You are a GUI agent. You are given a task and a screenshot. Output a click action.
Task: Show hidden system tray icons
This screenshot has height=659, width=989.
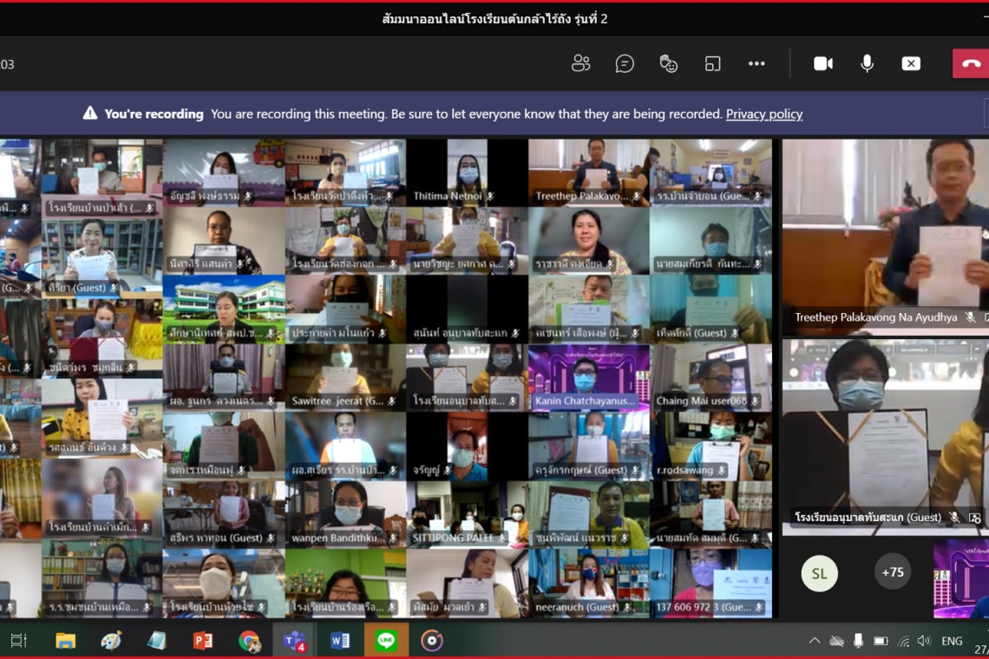(814, 641)
